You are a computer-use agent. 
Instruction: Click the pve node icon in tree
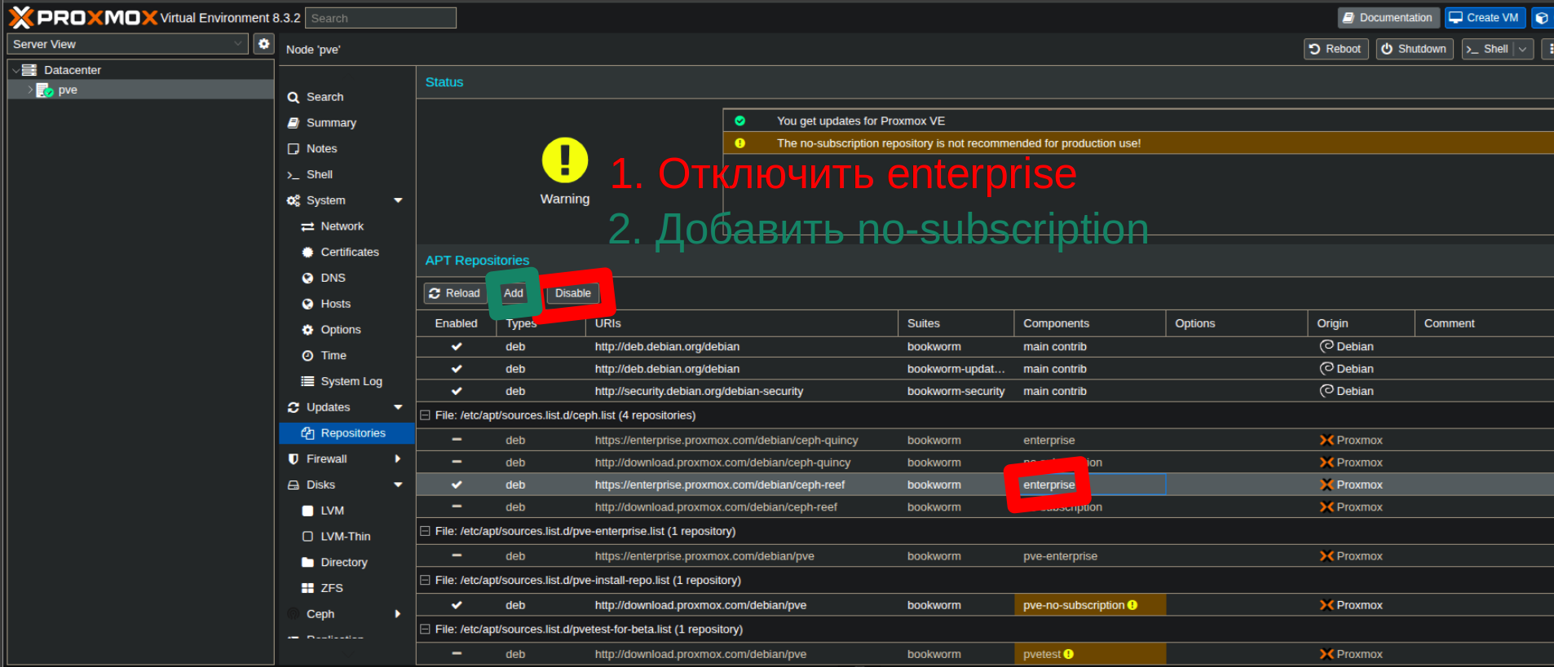(45, 90)
